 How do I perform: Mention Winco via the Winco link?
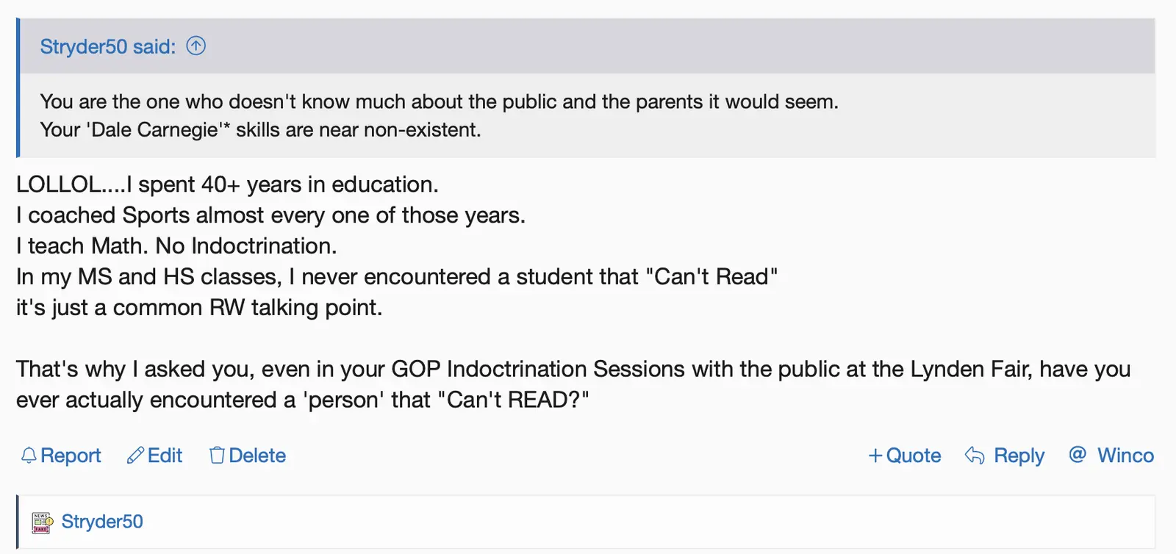pyautogui.click(x=1125, y=456)
